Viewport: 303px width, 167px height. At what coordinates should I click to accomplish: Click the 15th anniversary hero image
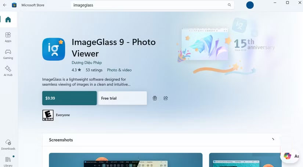(x=226, y=46)
